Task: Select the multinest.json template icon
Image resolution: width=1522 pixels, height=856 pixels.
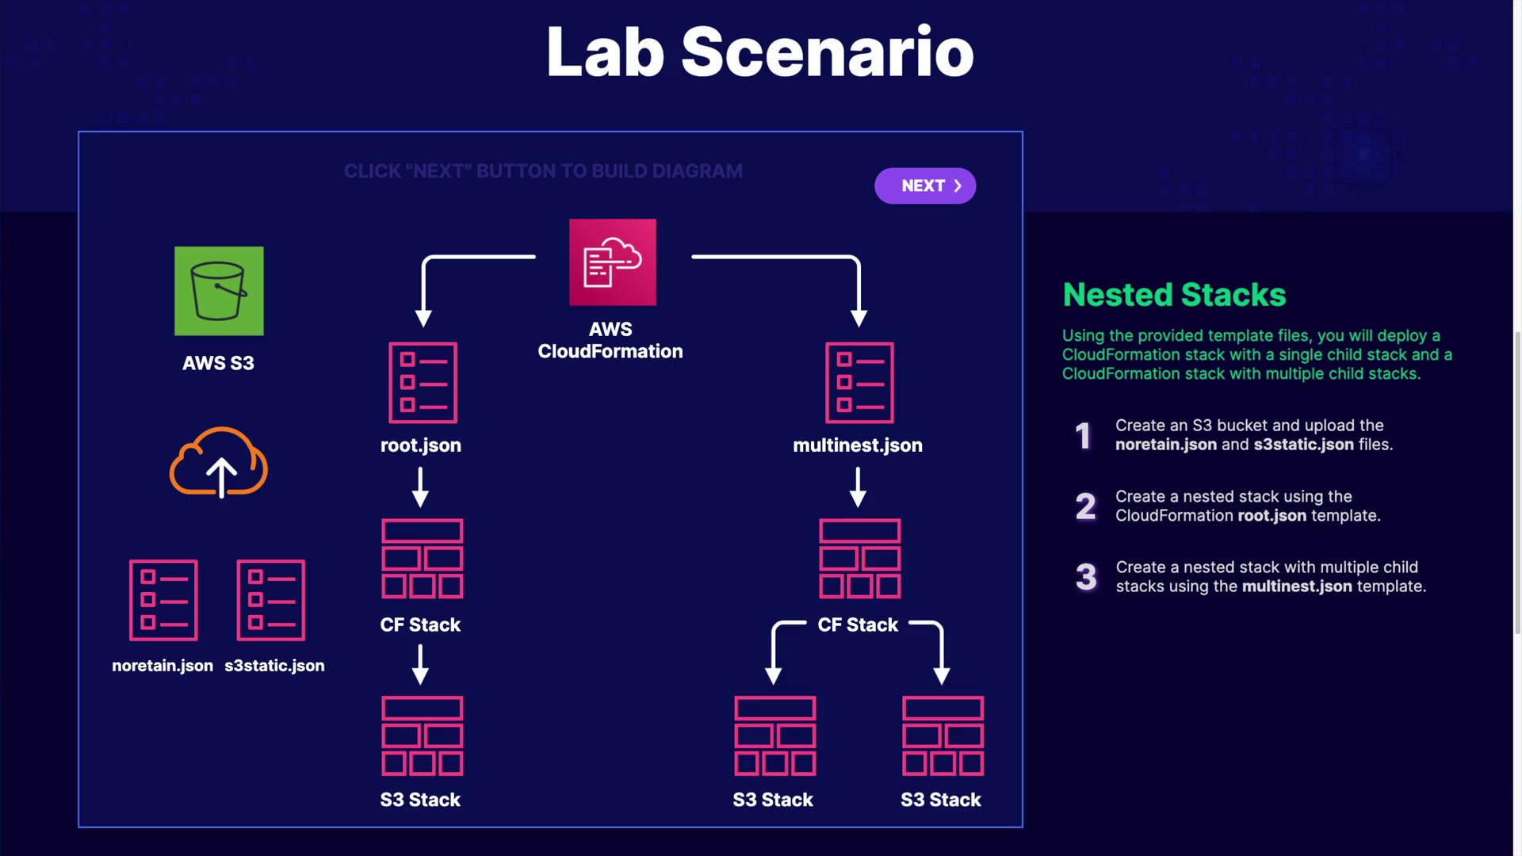Action: [859, 383]
